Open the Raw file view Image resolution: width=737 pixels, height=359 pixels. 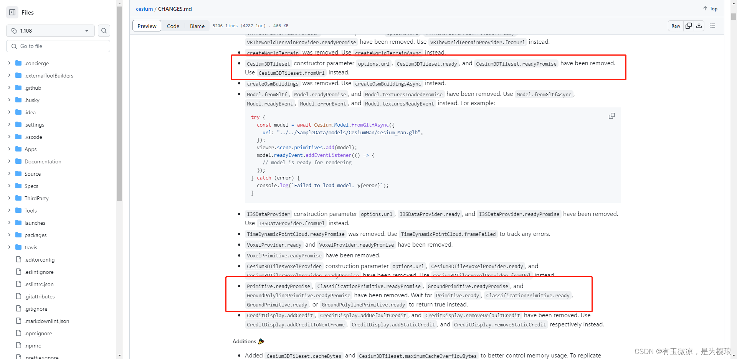click(x=676, y=26)
